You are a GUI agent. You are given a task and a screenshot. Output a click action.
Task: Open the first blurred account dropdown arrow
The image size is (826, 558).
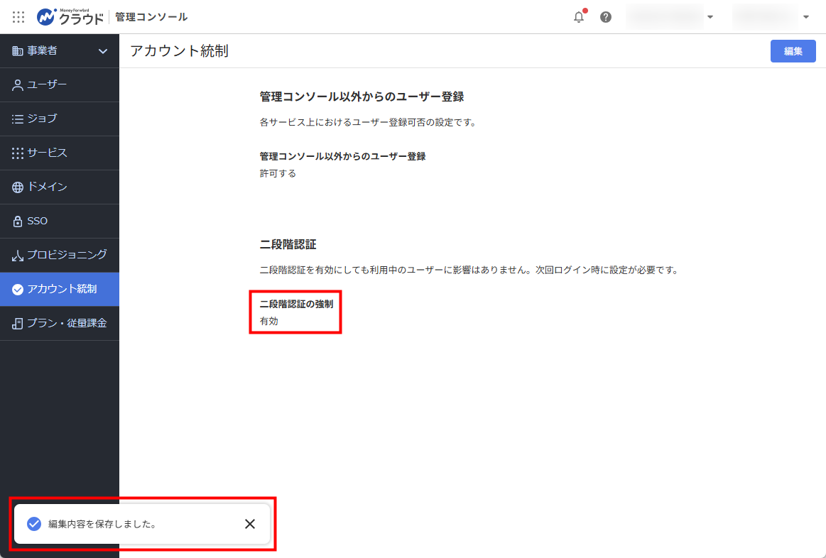coord(710,17)
